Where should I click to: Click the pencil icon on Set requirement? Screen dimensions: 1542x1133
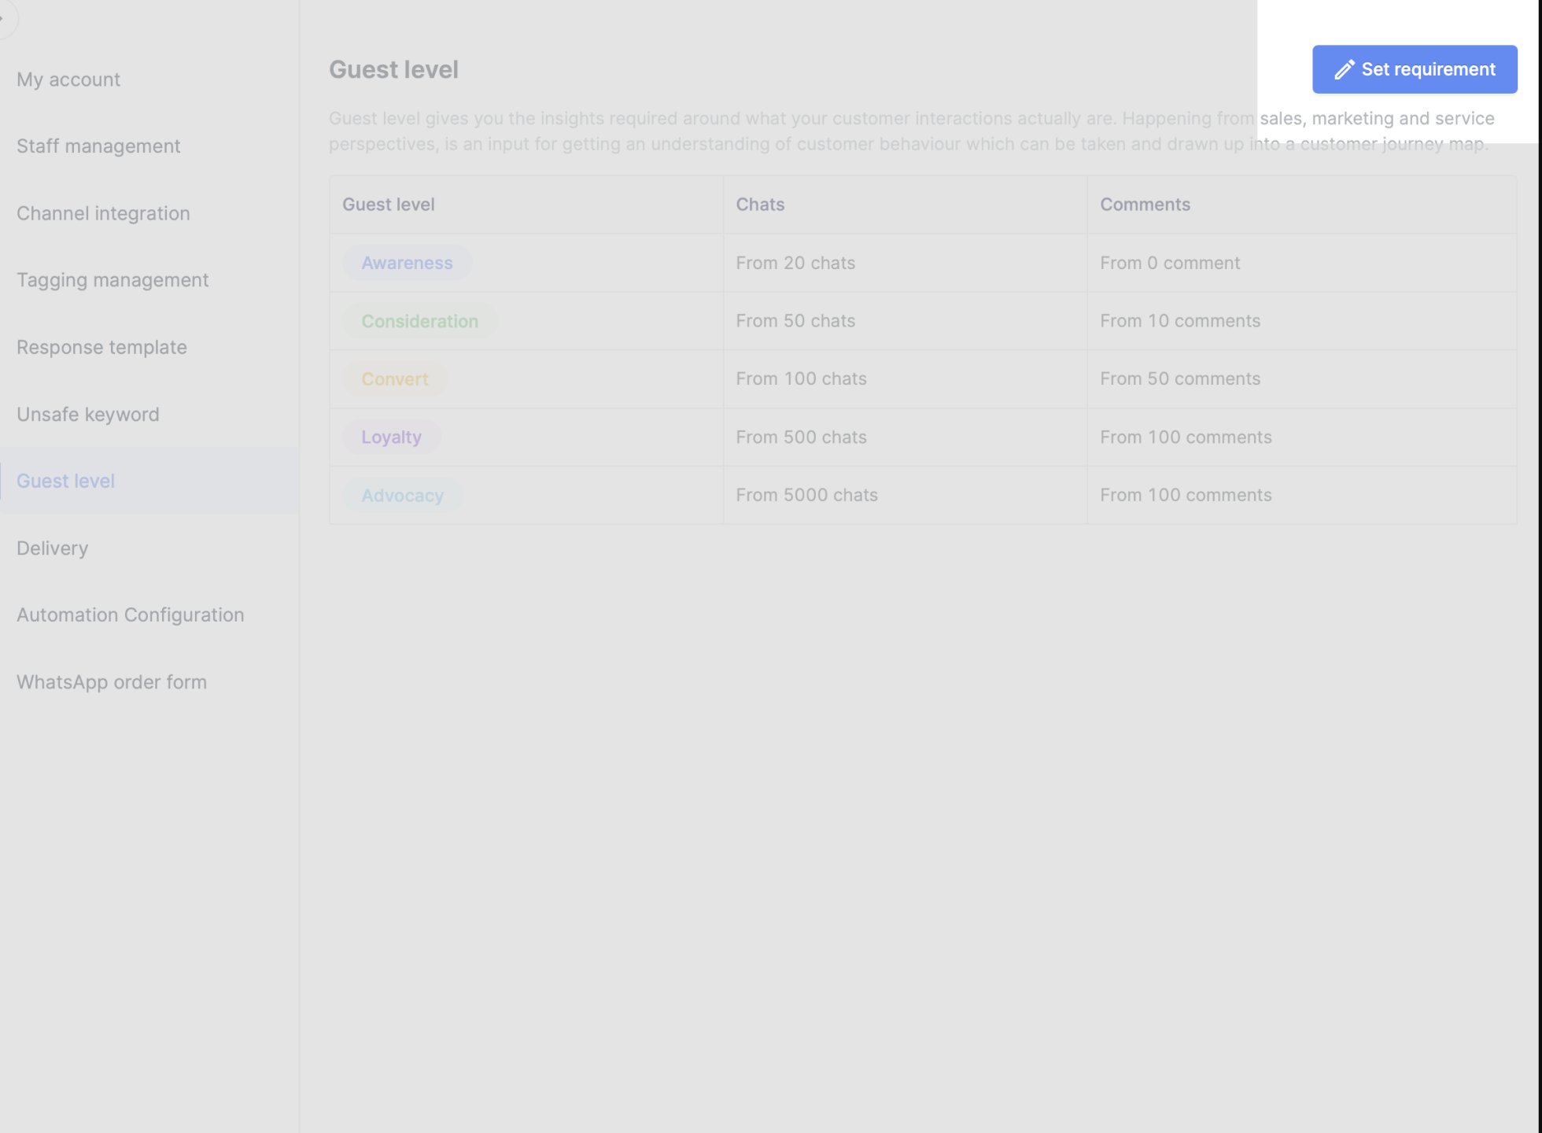coord(1344,70)
